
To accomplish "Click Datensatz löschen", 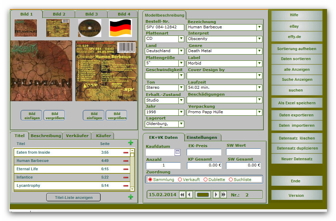I will [297, 138].
